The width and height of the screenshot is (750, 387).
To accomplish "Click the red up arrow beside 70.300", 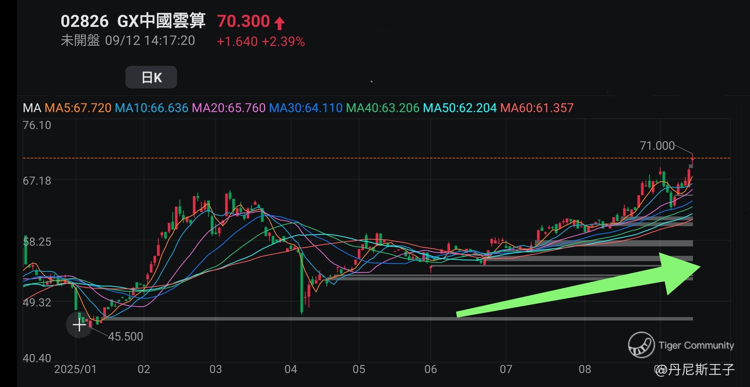I will 280,23.
